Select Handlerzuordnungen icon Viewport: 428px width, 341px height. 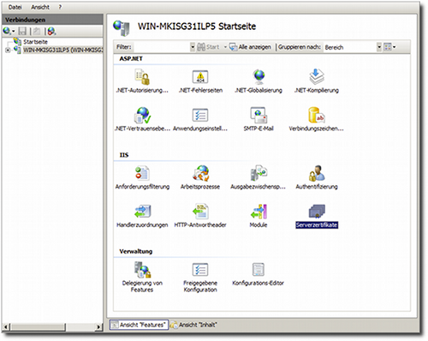142,212
